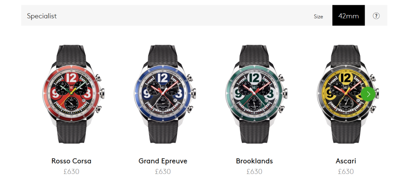Click the crown of the Brooklands watch

pyautogui.click(x=285, y=93)
